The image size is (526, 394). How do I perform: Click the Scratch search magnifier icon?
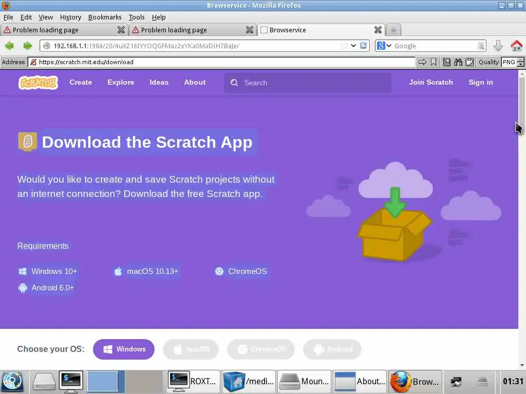point(234,83)
